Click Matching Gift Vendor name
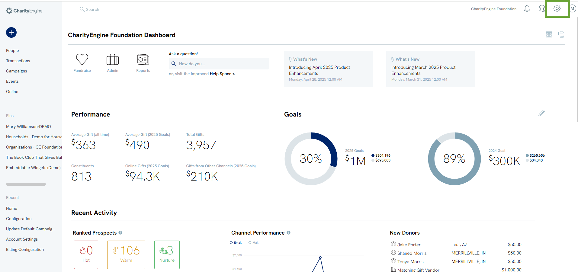 [418, 270]
